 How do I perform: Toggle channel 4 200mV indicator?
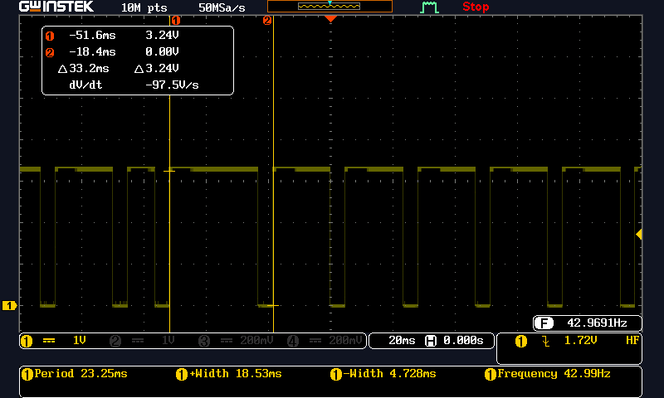click(325, 341)
